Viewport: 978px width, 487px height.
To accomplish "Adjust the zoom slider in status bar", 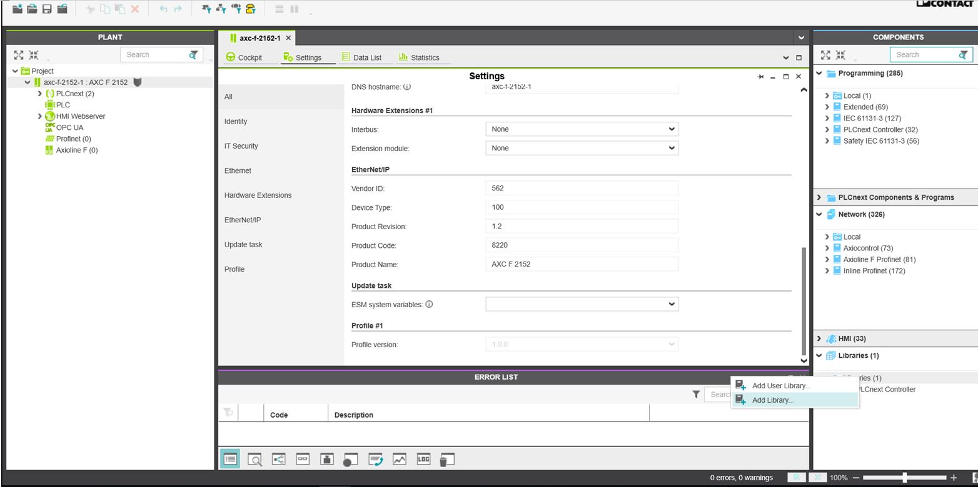I will click(x=905, y=478).
